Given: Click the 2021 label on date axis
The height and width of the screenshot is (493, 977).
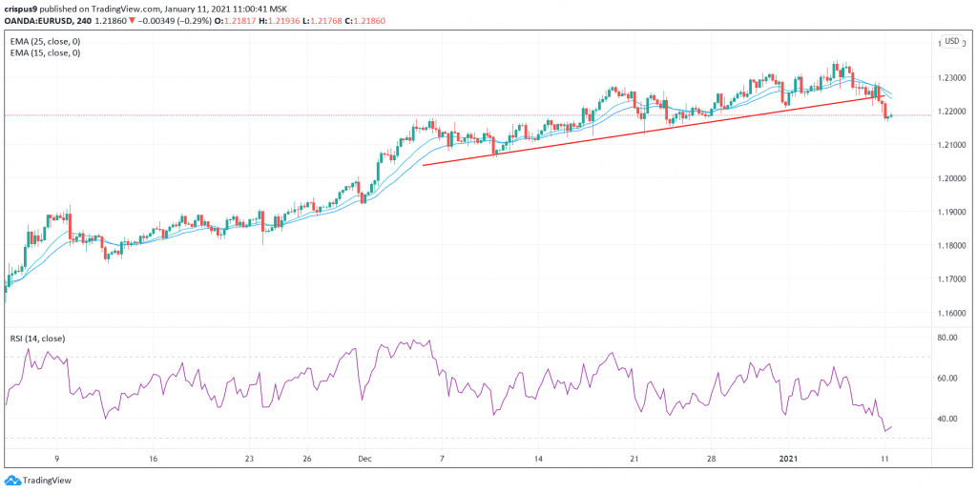Looking at the screenshot, I should (786, 460).
